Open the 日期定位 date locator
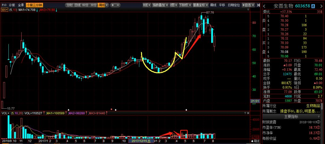The width and height of the screenshot is (325, 144). click(234, 5)
